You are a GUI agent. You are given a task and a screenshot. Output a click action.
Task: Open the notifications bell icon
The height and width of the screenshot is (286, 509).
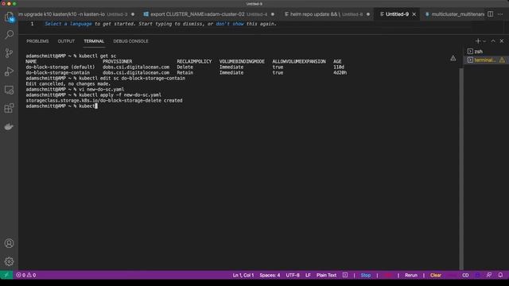coord(500,275)
